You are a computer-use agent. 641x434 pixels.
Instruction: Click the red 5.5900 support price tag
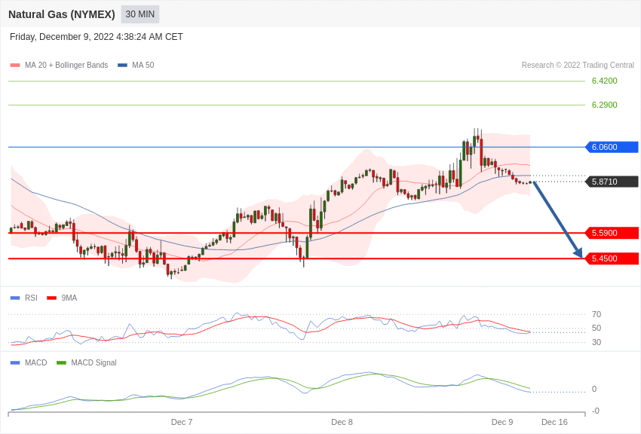tap(612, 233)
